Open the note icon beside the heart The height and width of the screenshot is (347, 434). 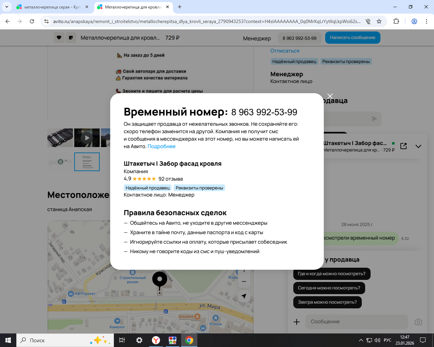(x=71, y=38)
